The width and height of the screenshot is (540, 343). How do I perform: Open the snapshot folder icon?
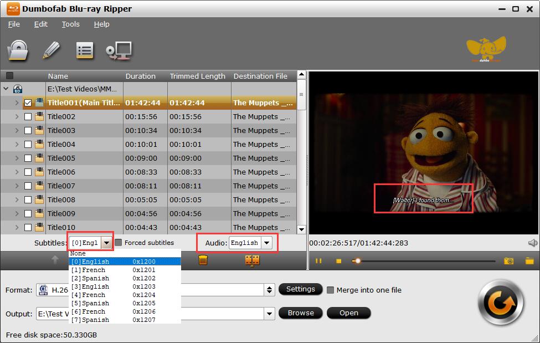529,261
